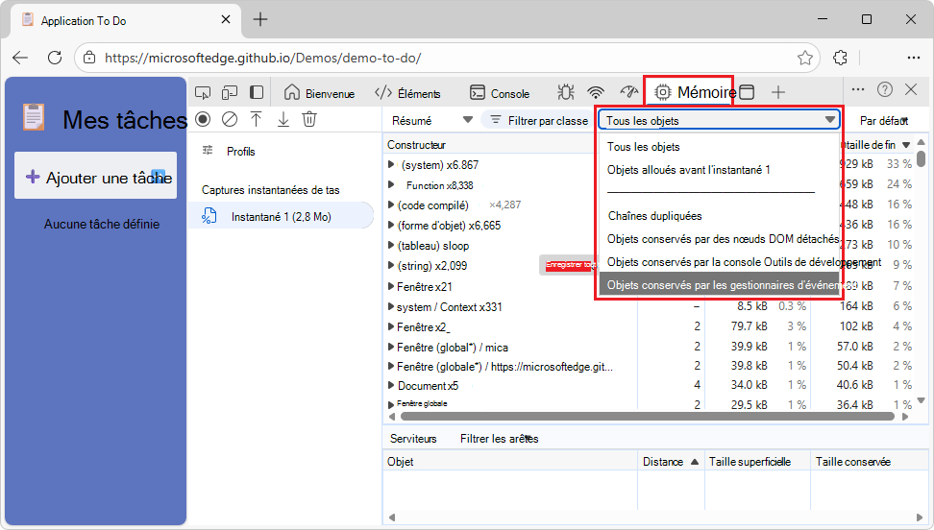
Task: Click the browser address bar URL
Action: pos(262,58)
